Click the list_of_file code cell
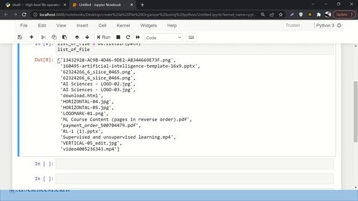Viewport: 358px width, 201px height. [x=195, y=49]
